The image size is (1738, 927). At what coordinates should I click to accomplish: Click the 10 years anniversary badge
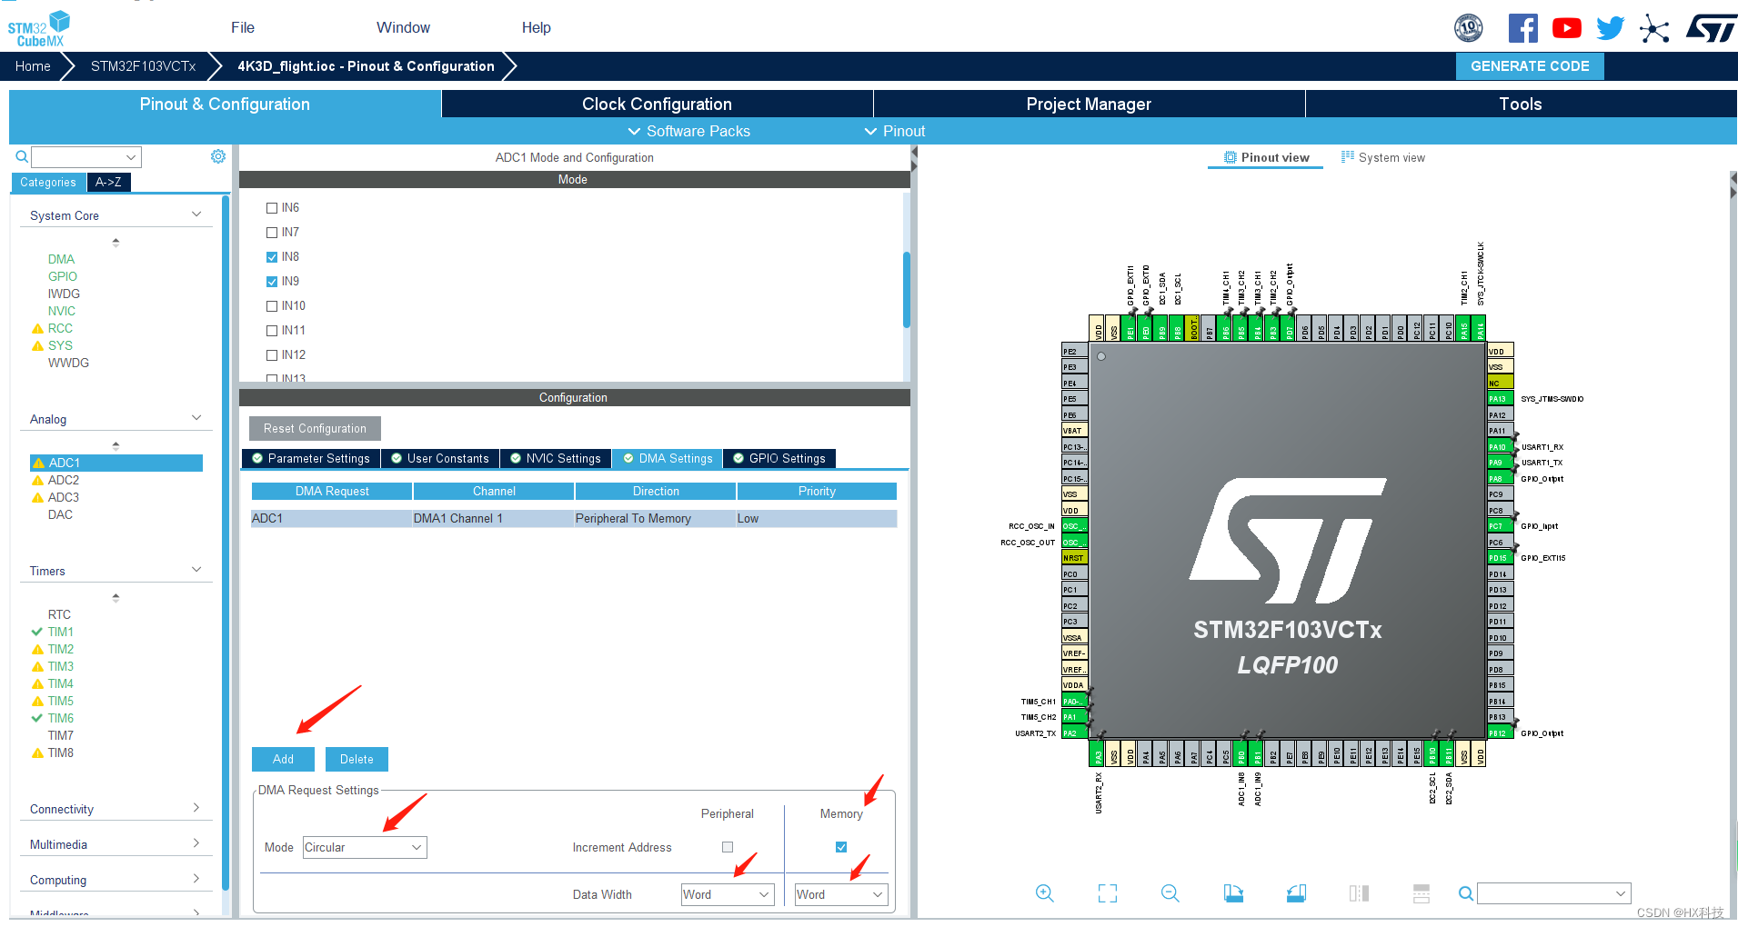pos(1468,28)
